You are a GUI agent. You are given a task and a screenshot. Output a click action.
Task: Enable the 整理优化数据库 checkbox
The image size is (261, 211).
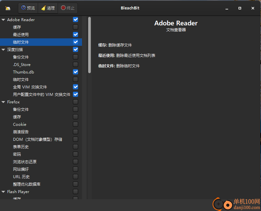click(x=76, y=184)
